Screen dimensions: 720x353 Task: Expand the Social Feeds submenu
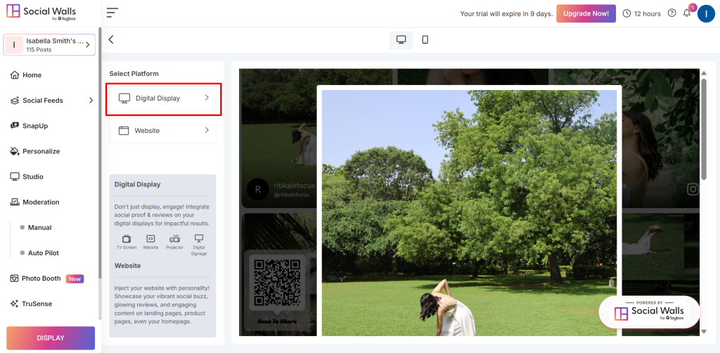pyautogui.click(x=91, y=101)
